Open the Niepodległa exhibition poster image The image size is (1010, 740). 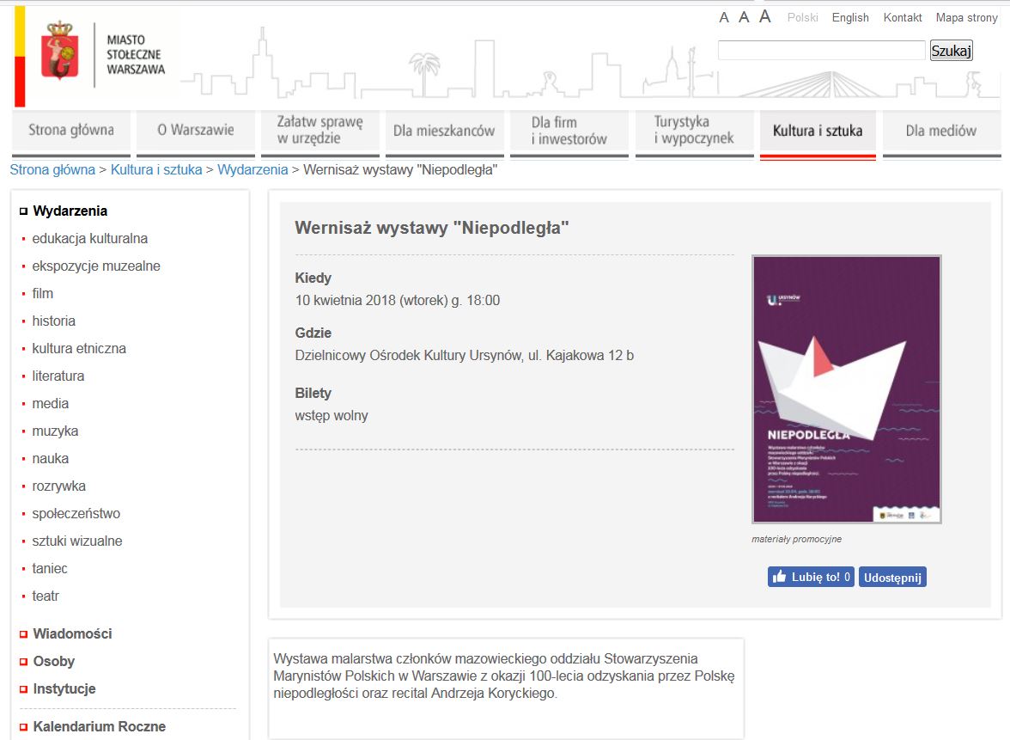pos(846,389)
